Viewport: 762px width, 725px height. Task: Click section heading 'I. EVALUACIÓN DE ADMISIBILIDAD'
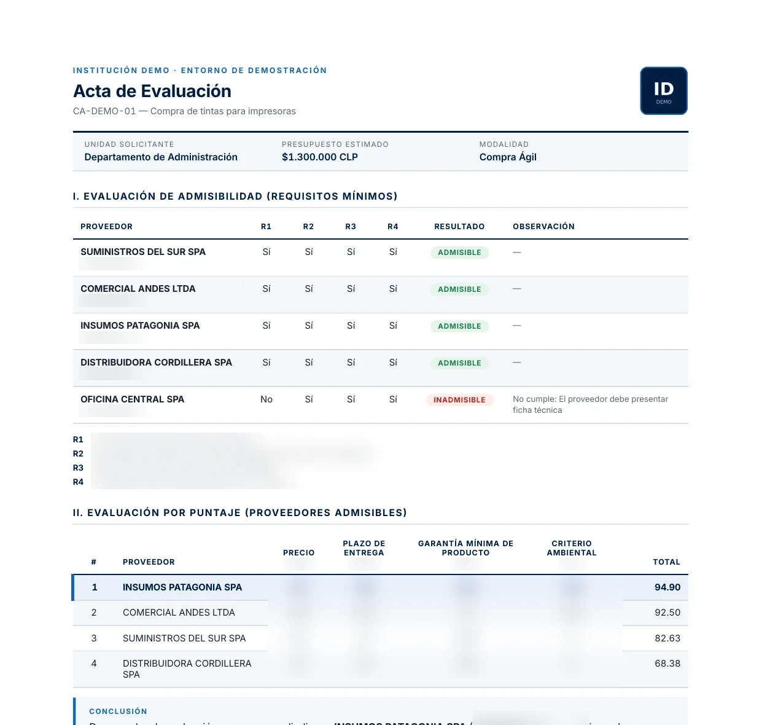click(x=235, y=197)
